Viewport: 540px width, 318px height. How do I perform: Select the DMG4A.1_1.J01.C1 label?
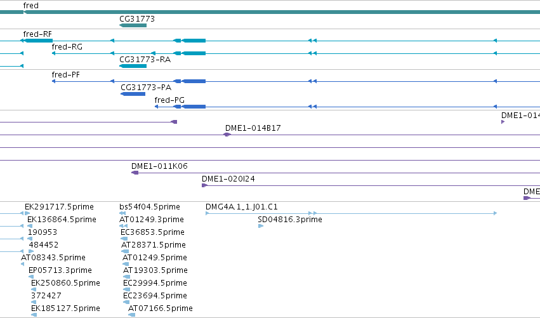242,207
